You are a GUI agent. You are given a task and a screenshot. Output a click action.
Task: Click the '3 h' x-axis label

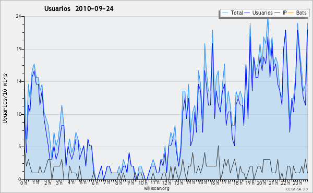click(x=59, y=183)
